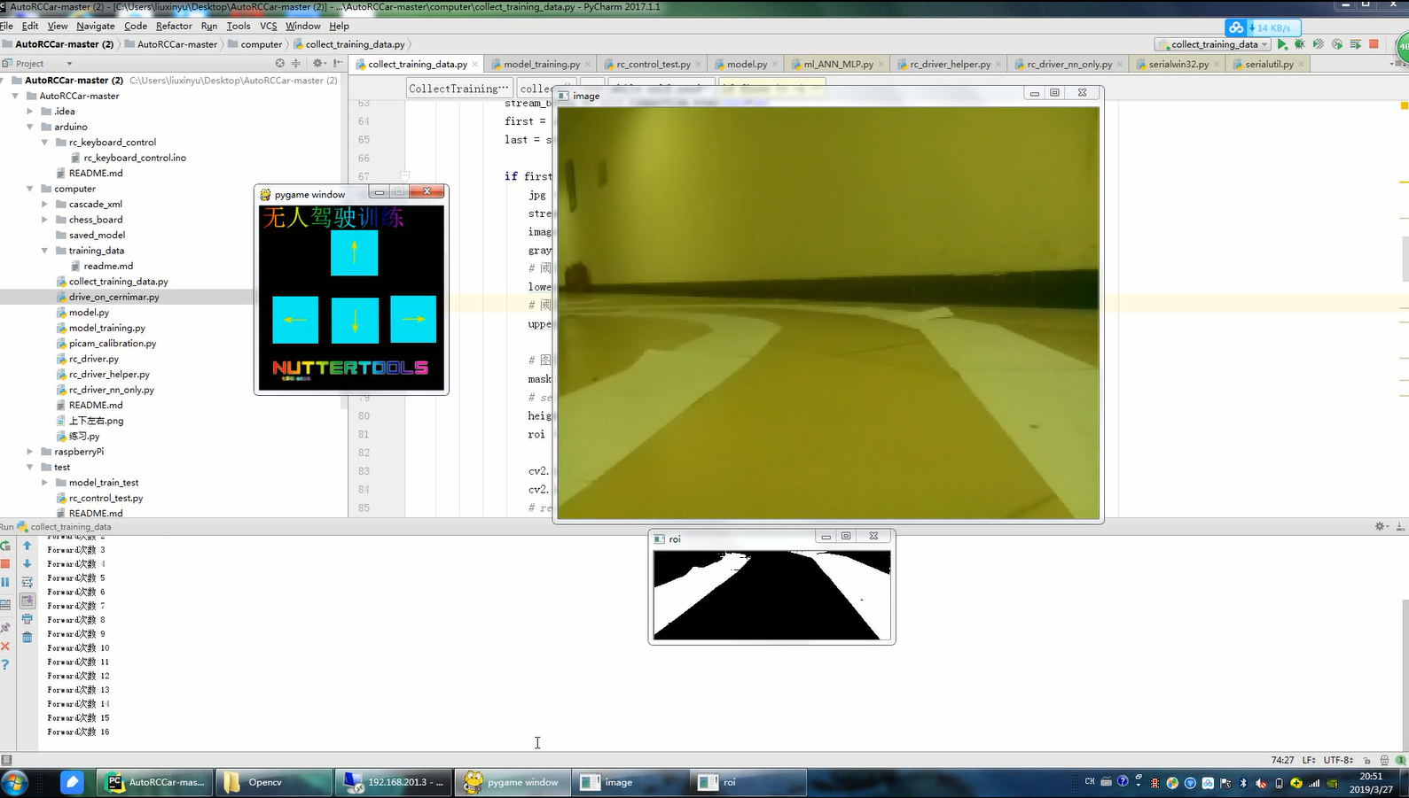
Task: Open the Tools menu
Action: click(x=239, y=26)
